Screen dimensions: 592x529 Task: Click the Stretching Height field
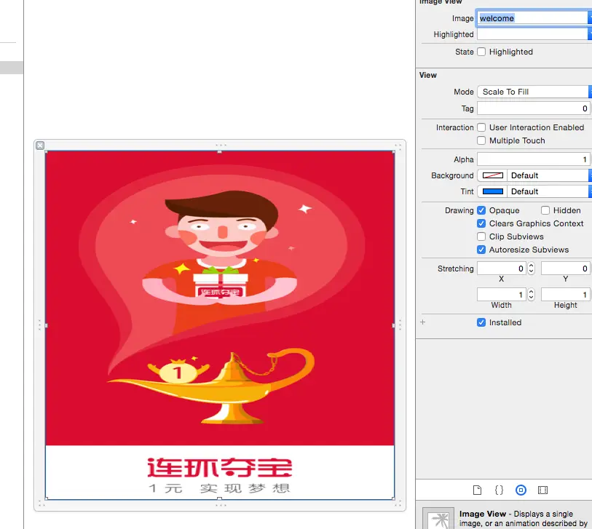click(x=565, y=295)
